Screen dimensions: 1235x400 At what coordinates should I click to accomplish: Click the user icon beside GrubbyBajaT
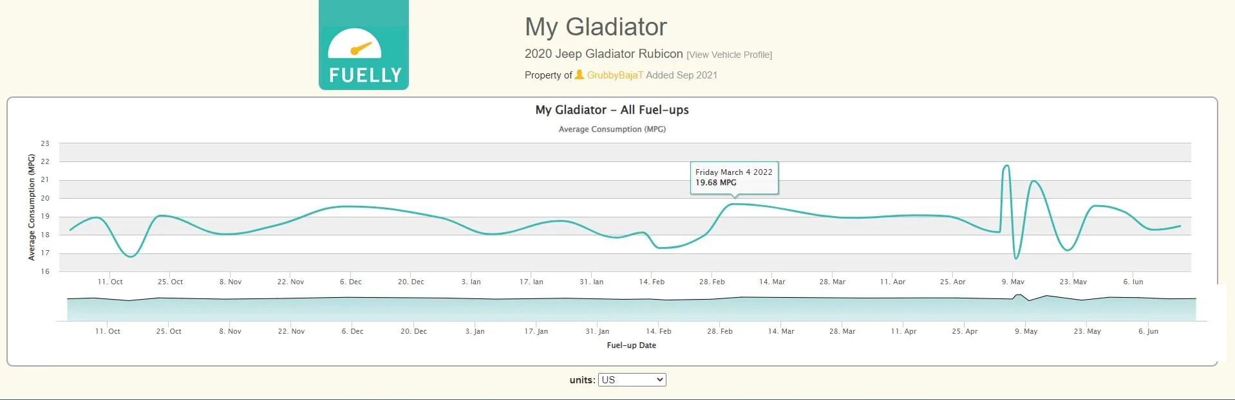(579, 75)
